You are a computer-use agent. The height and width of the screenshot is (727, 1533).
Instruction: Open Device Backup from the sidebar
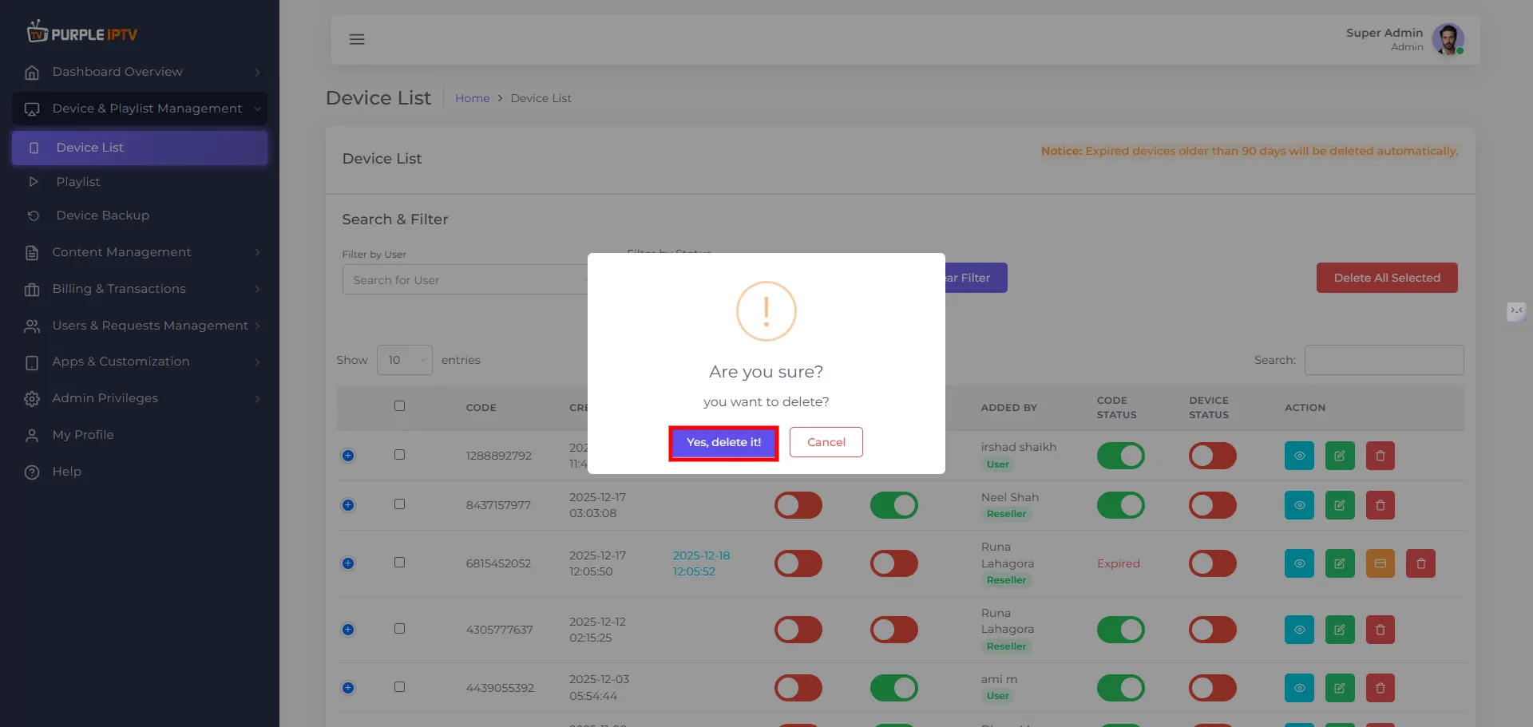click(140, 215)
